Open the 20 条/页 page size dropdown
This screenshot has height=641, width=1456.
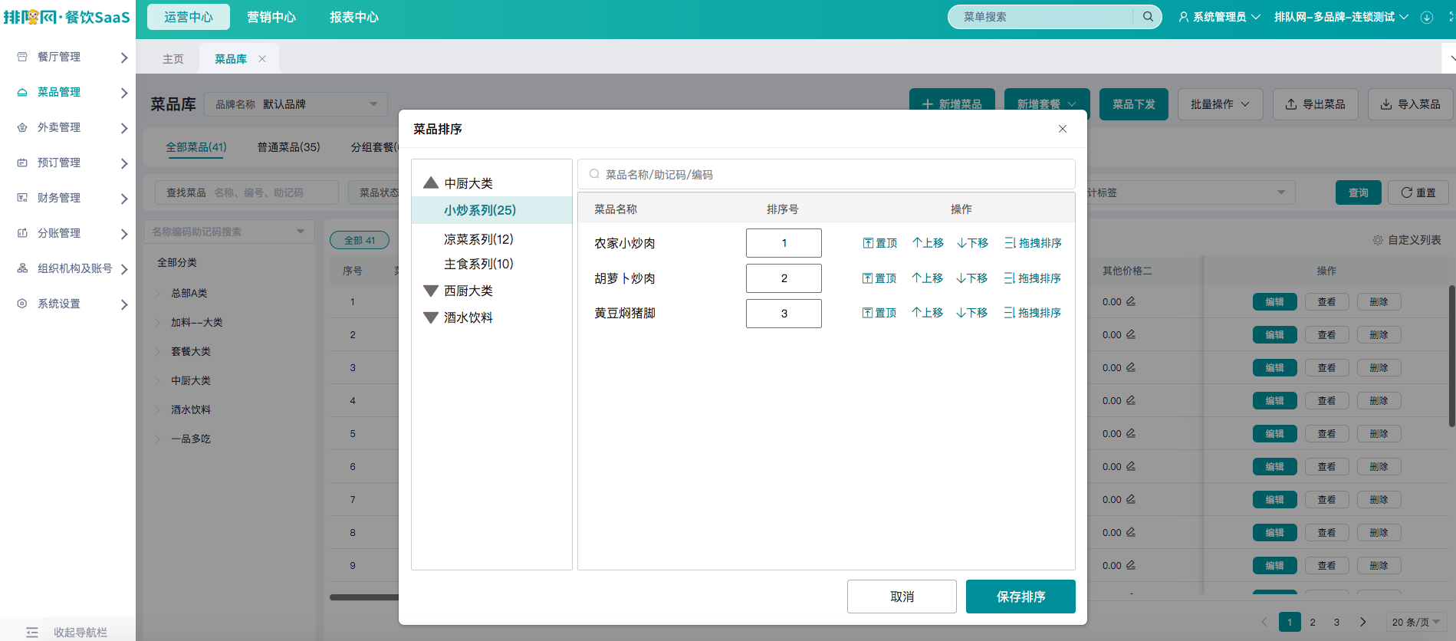[x=1416, y=622]
